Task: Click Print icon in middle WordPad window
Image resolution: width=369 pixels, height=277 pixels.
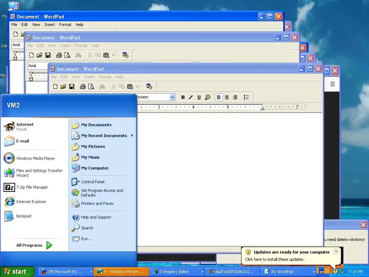Action: tap(59, 55)
